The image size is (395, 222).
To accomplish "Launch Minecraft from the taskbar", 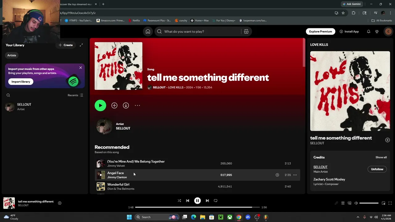I will pyautogui.click(x=221, y=217).
